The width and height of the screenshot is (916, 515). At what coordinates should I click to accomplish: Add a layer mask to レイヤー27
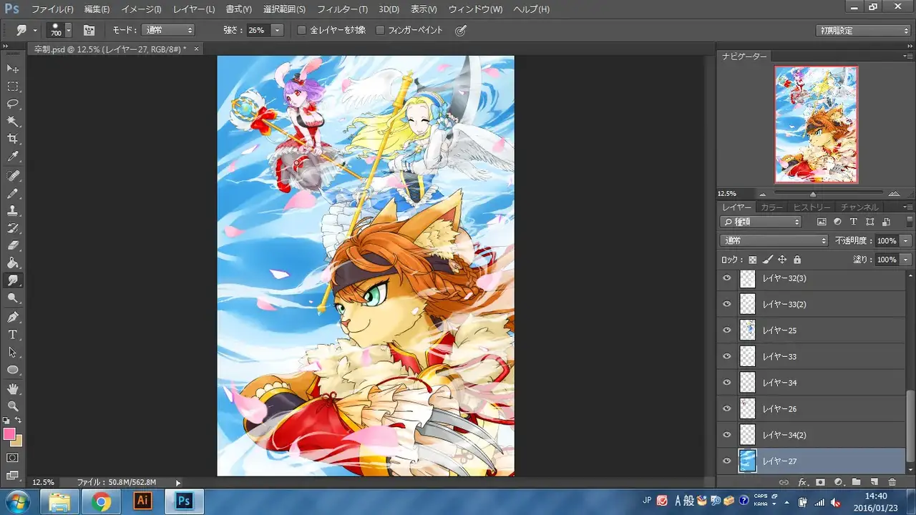point(820,483)
